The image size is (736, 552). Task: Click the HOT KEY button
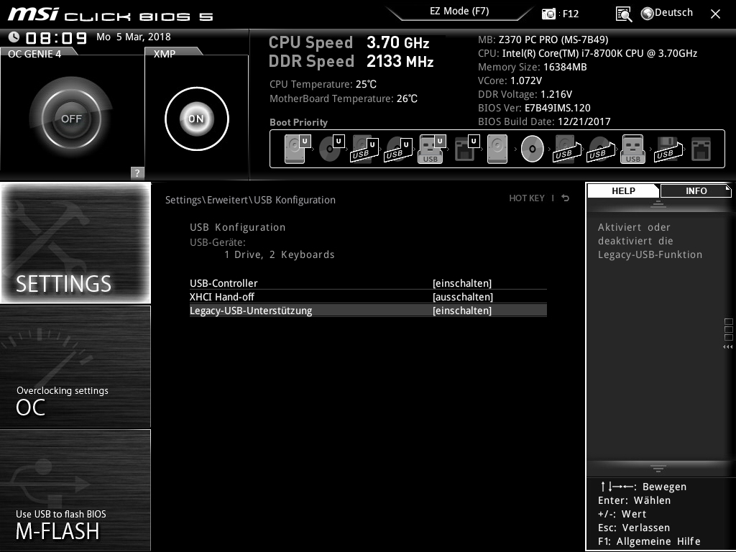[527, 198]
